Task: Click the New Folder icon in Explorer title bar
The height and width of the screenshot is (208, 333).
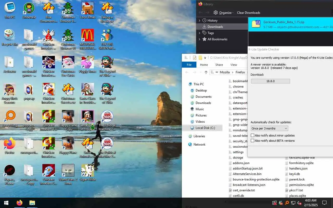Action: [x=200, y=58]
